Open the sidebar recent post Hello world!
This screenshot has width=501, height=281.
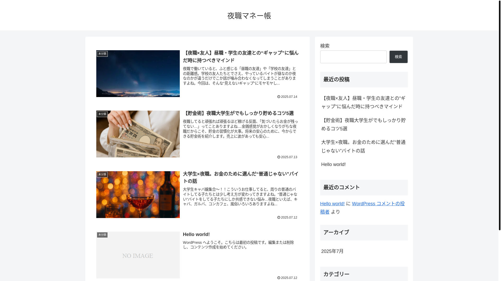click(x=333, y=164)
